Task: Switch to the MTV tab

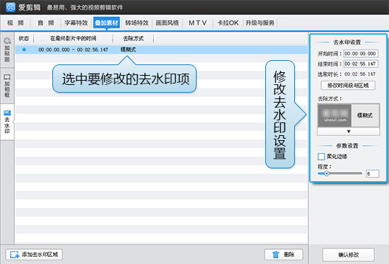Action: pos(197,23)
